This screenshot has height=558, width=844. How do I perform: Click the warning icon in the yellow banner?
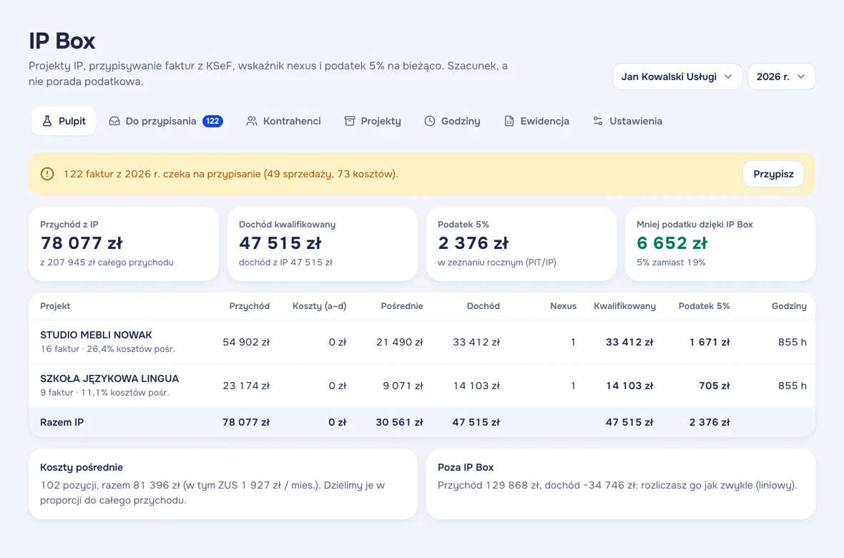(x=47, y=174)
